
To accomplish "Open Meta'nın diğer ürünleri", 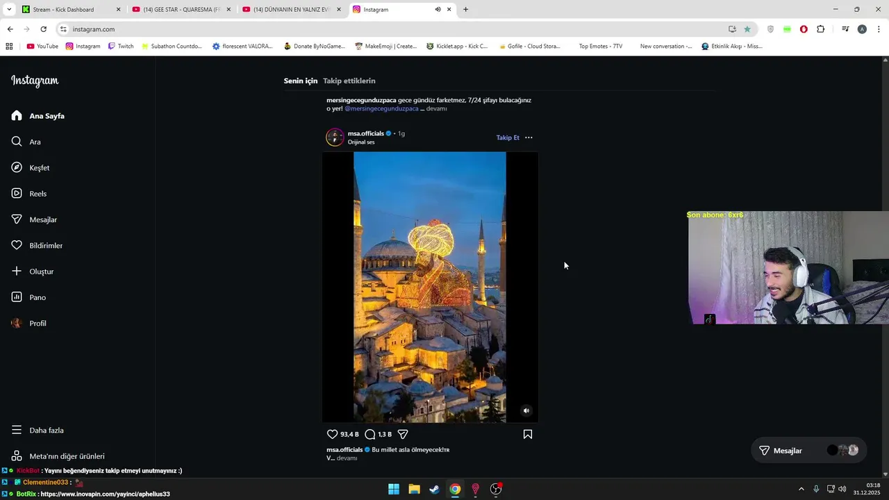I will click(x=58, y=456).
